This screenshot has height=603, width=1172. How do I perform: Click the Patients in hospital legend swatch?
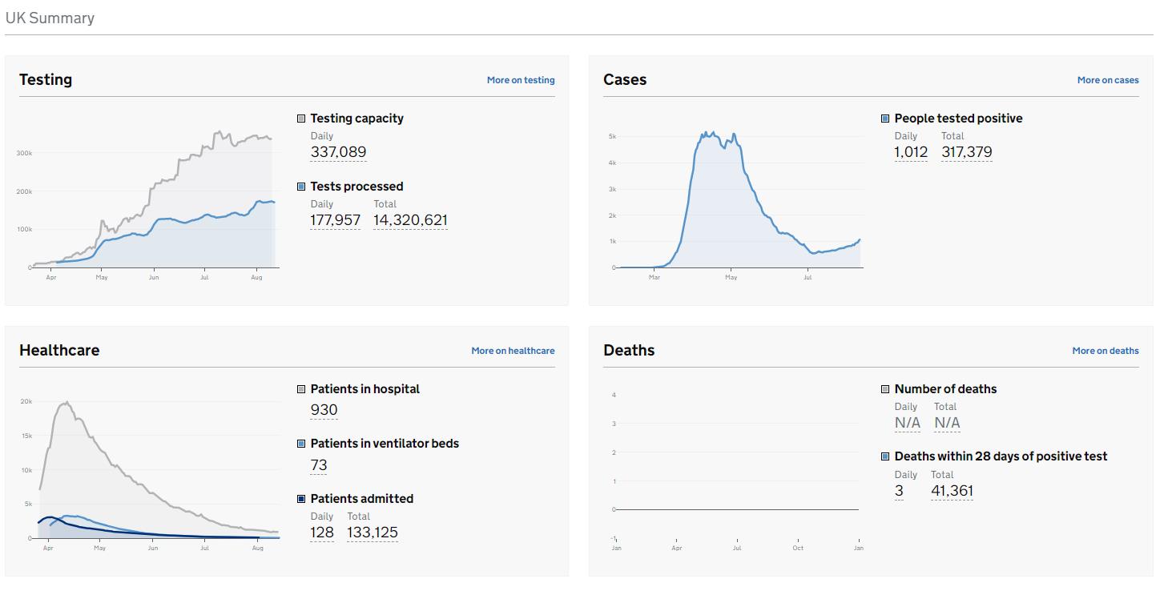pyautogui.click(x=301, y=389)
